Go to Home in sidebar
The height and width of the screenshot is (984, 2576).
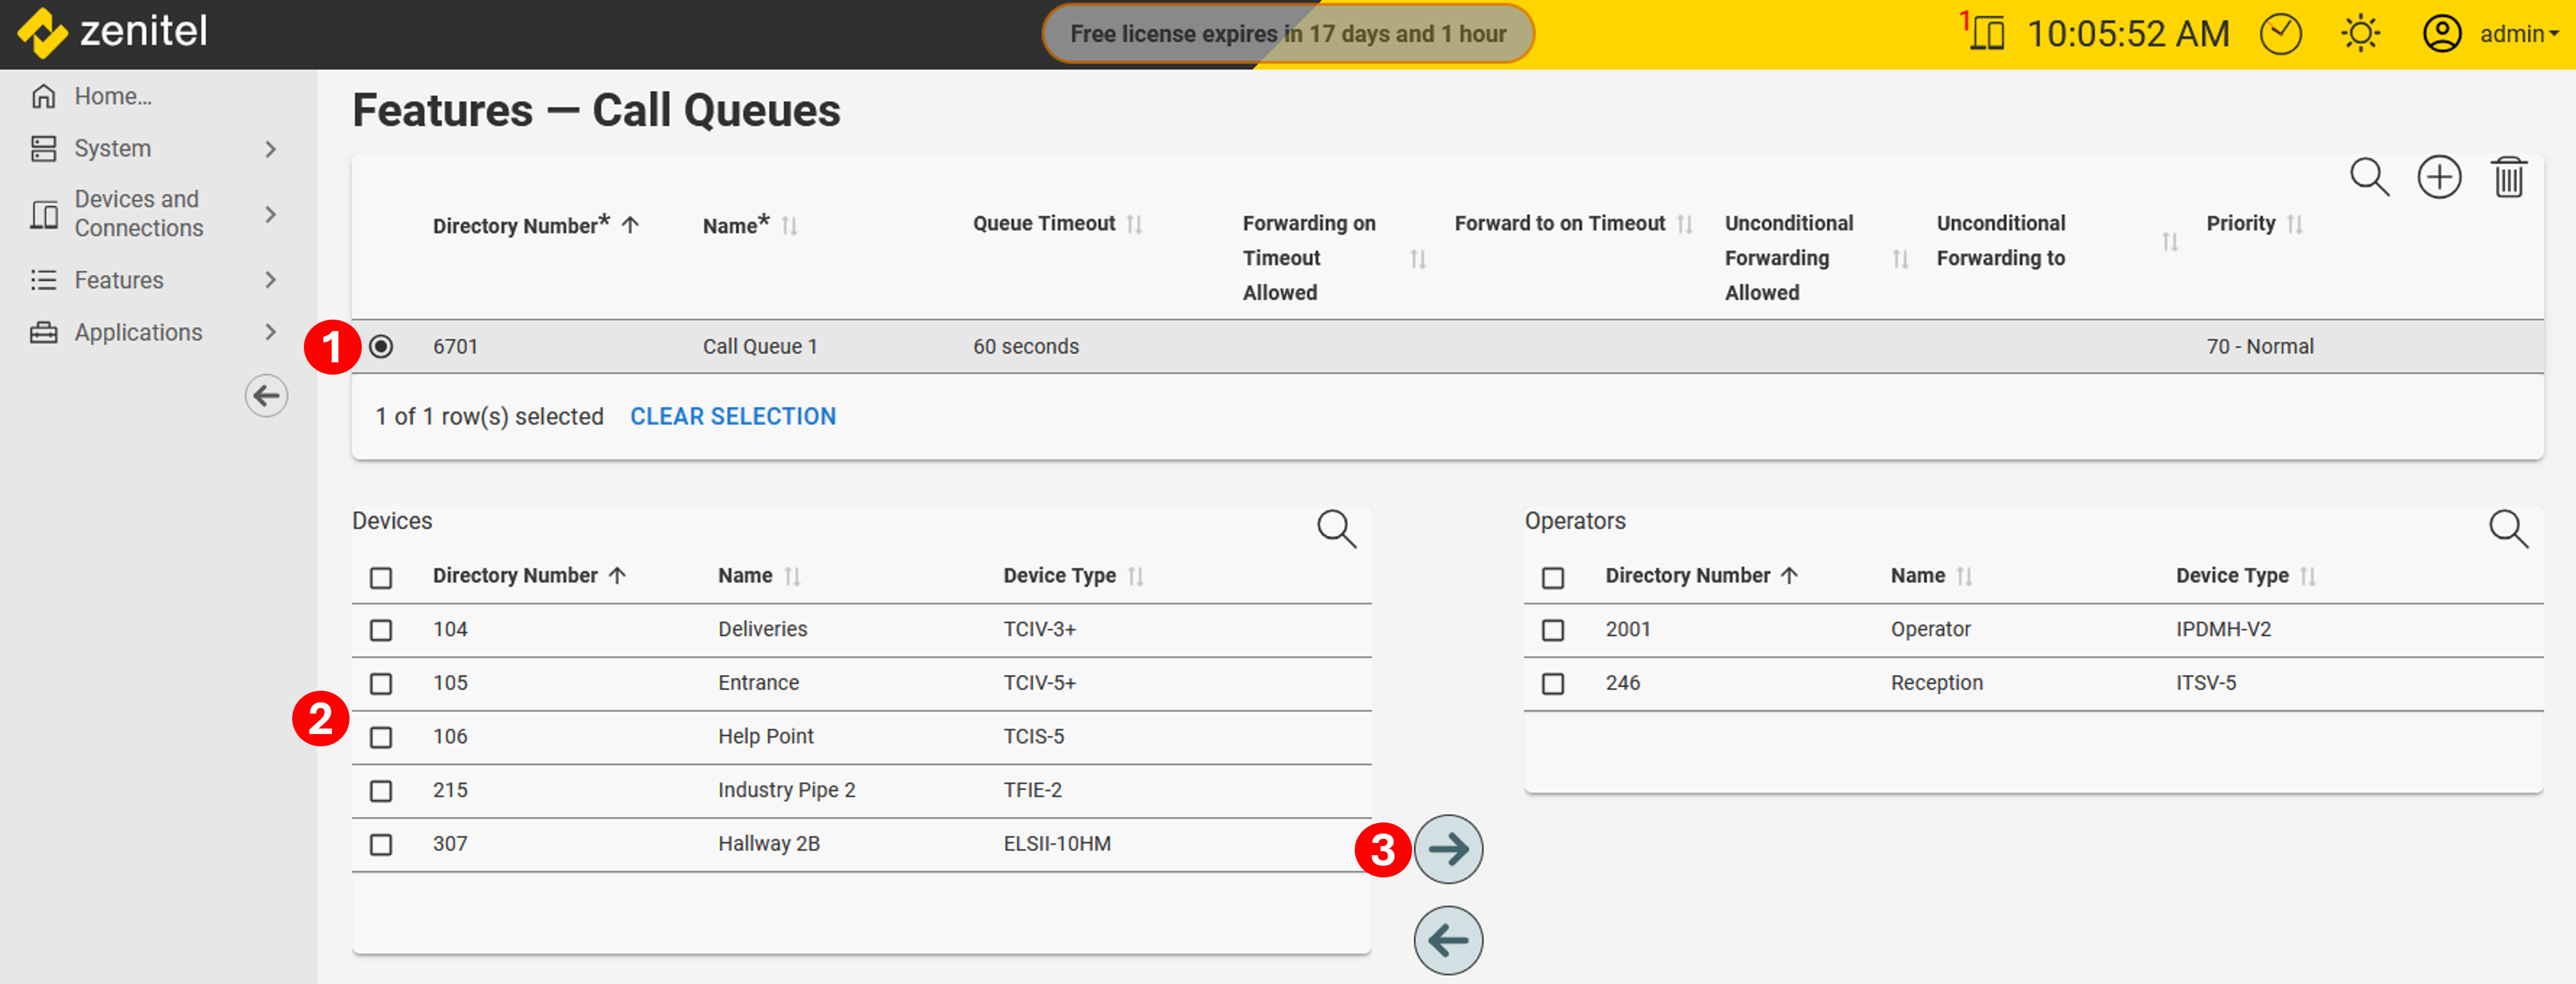[112, 97]
